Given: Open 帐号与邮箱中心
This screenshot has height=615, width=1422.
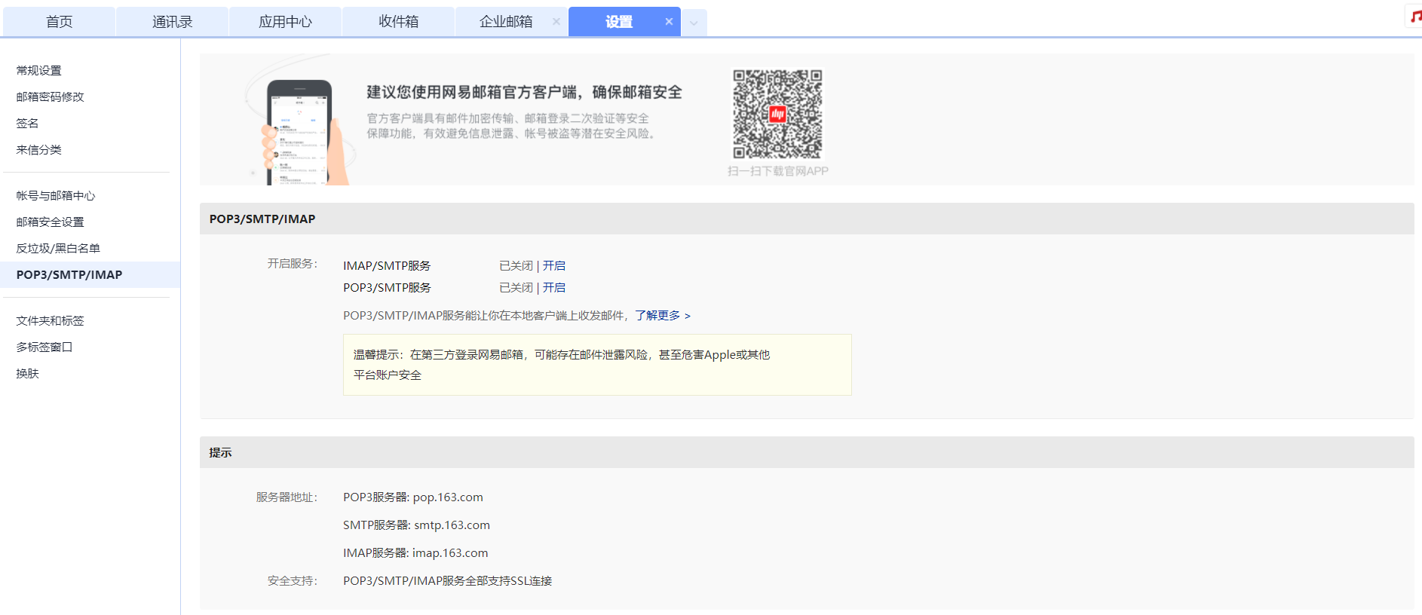Looking at the screenshot, I should (x=56, y=195).
